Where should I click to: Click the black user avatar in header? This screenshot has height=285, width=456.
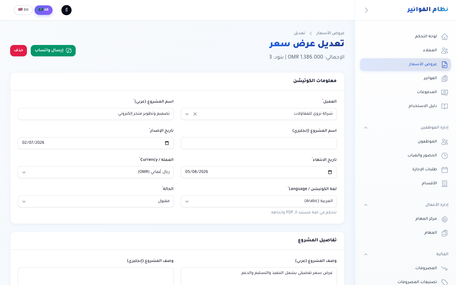click(x=66, y=10)
